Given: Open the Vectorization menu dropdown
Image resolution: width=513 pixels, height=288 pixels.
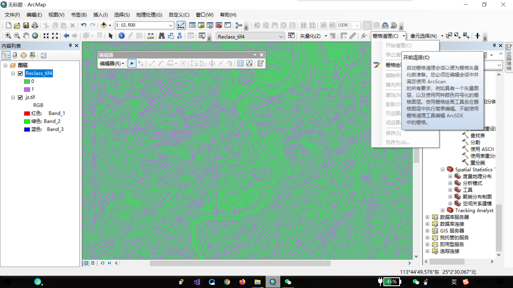Looking at the screenshot, I should [x=313, y=36].
